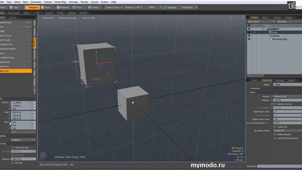The height and width of the screenshot is (170, 302).
Task: Click Center X value field
Action: [23, 102]
